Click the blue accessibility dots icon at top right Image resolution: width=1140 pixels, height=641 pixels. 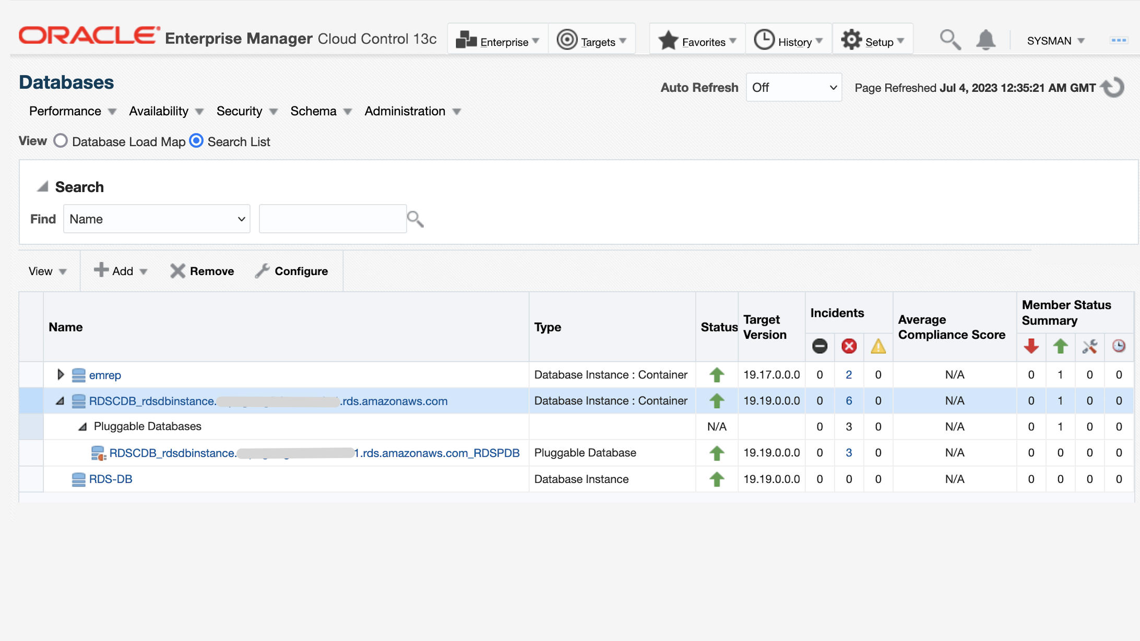pyautogui.click(x=1119, y=40)
